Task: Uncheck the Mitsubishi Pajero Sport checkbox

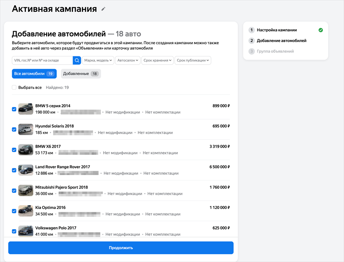Action: pyautogui.click(x=14, y=191)
